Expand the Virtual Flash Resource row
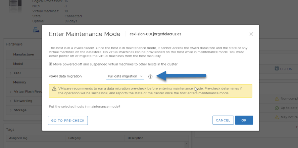 [11, 92]
